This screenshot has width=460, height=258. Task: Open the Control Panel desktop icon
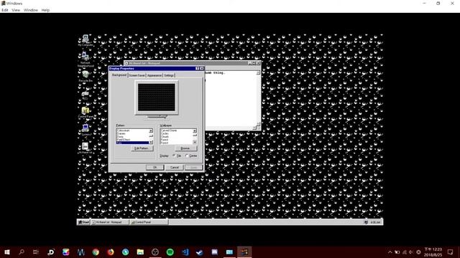[86, 112]
